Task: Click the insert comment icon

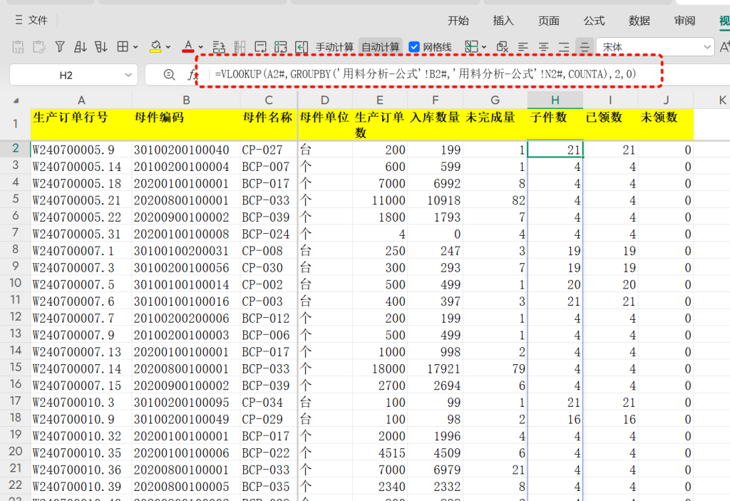Action: pos(260,47)
